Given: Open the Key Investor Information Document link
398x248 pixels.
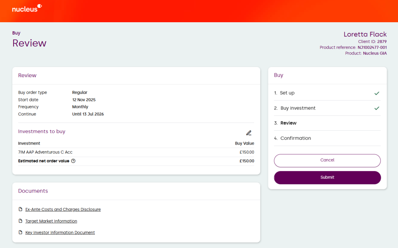Looking at the screenshot, I should tap(60, 232).
